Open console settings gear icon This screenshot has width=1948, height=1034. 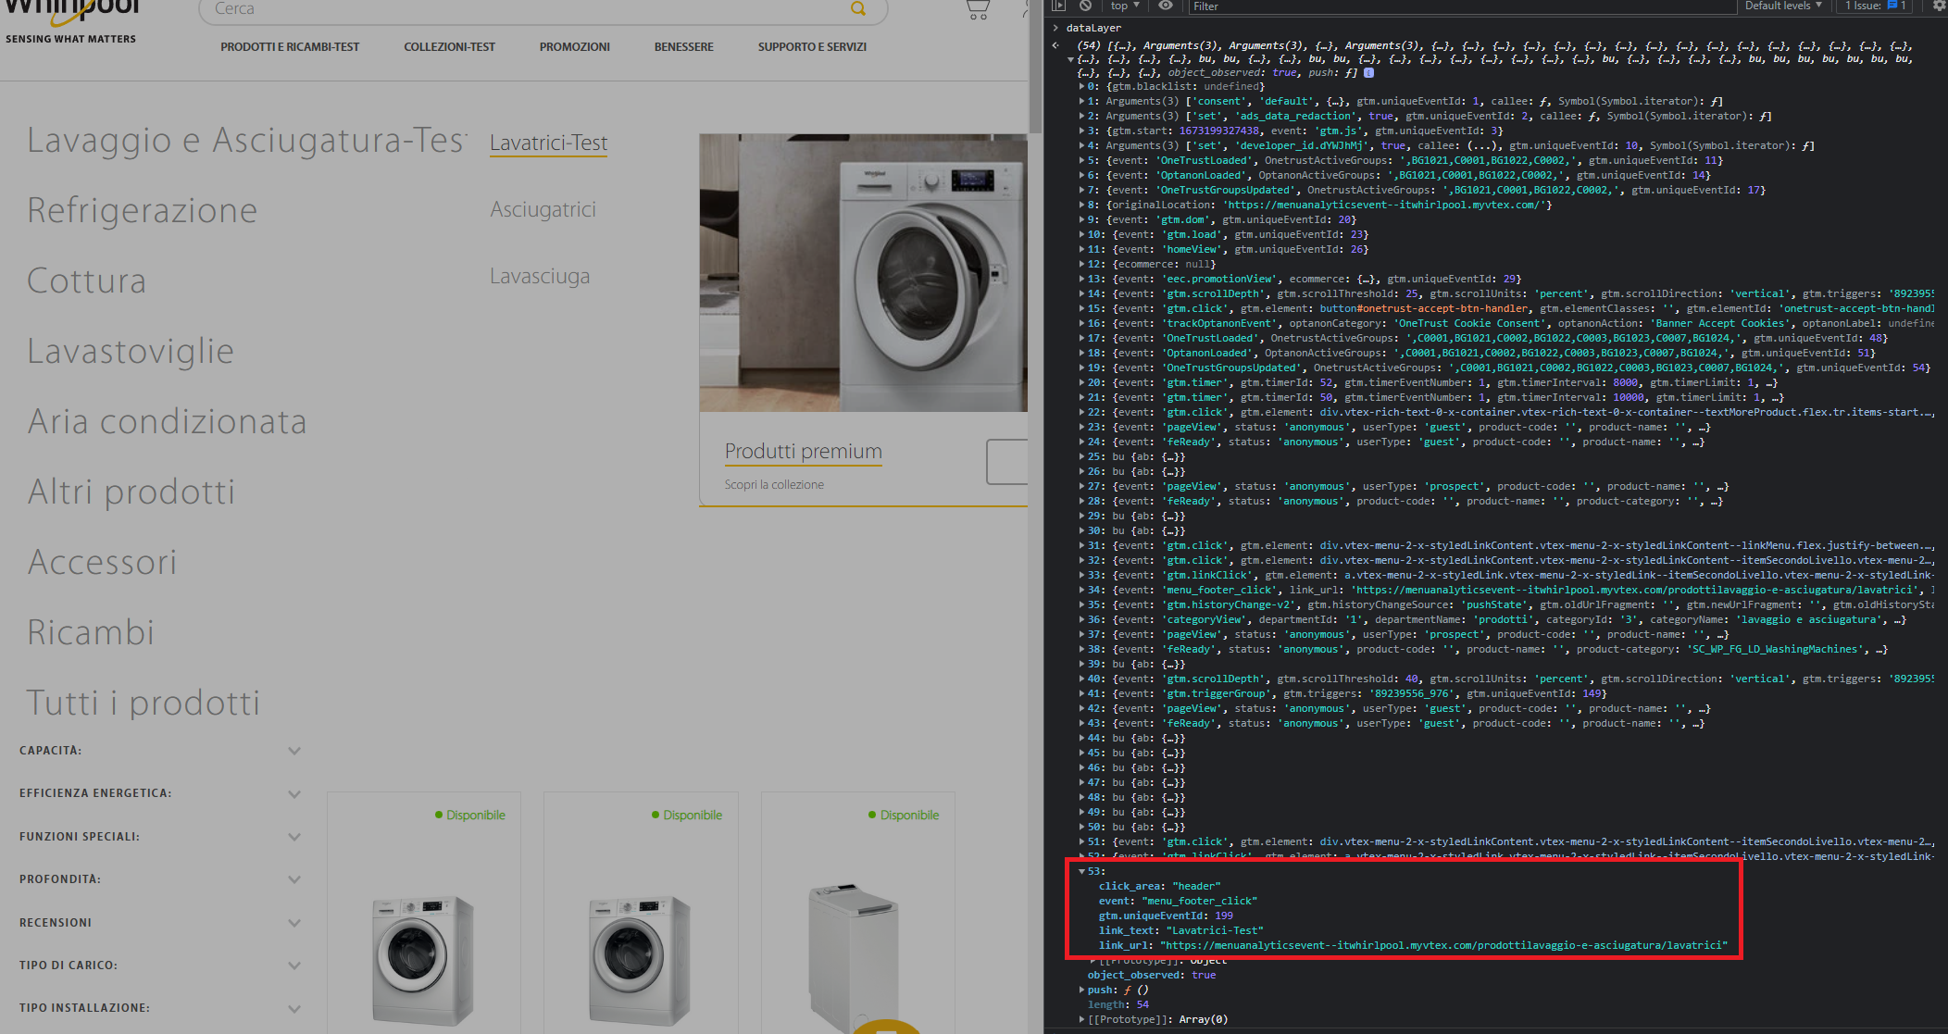click(x=1939, y=6)
